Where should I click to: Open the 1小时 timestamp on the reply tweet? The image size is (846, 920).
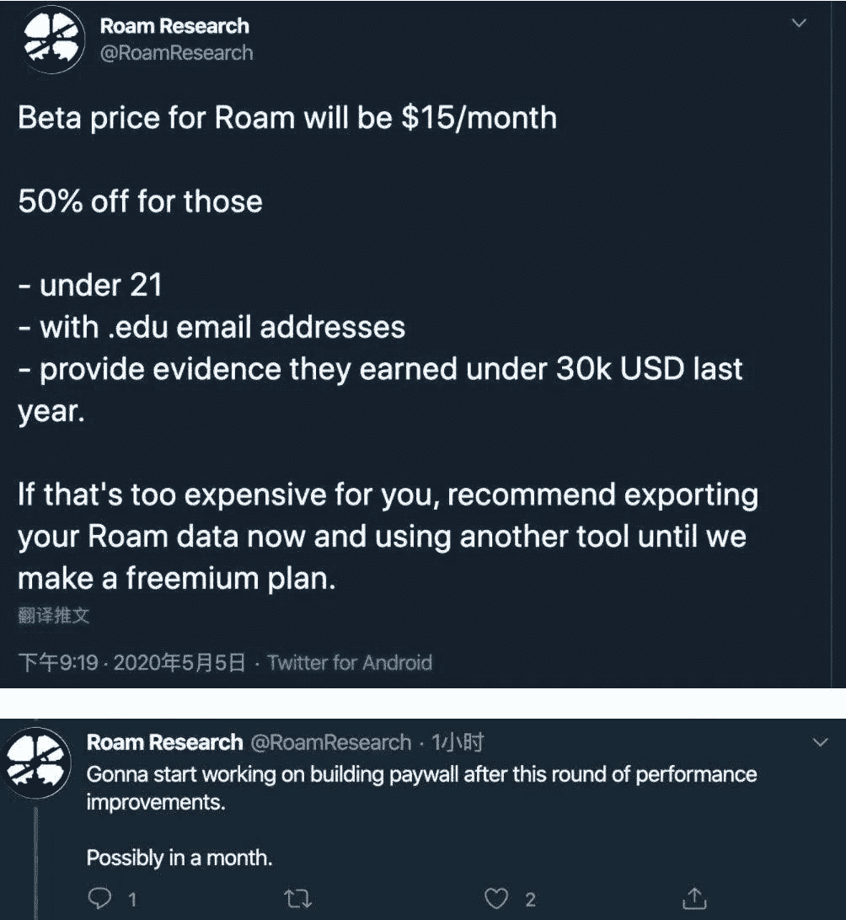tap(458, 742)
